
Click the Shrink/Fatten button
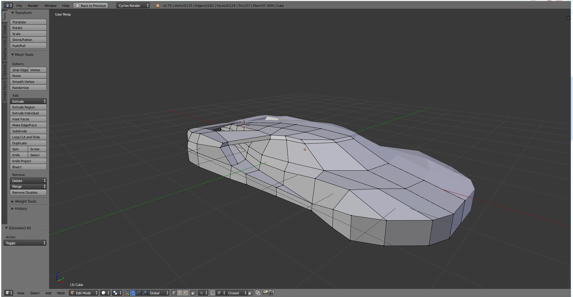tap(28, 40)
